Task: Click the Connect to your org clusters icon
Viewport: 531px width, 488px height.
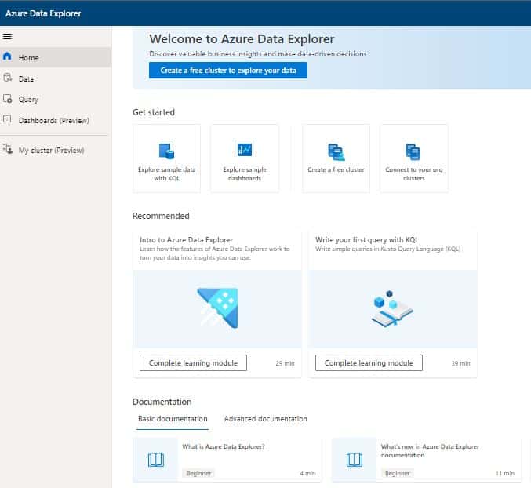Action: pos(413,151)
